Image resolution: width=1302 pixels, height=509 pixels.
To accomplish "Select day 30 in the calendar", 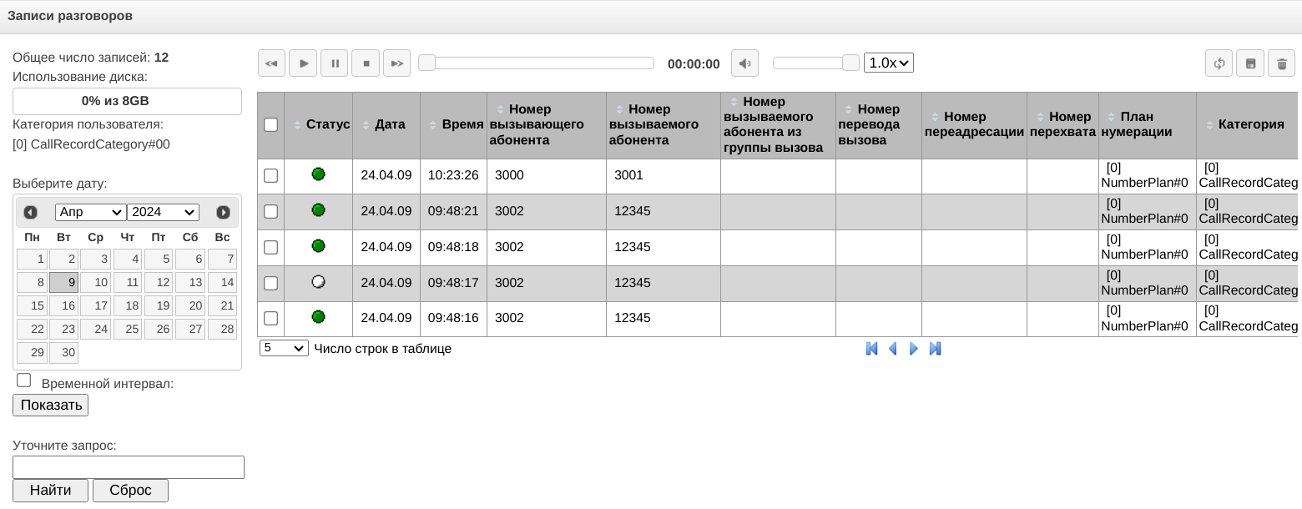I will coord(63,352).
